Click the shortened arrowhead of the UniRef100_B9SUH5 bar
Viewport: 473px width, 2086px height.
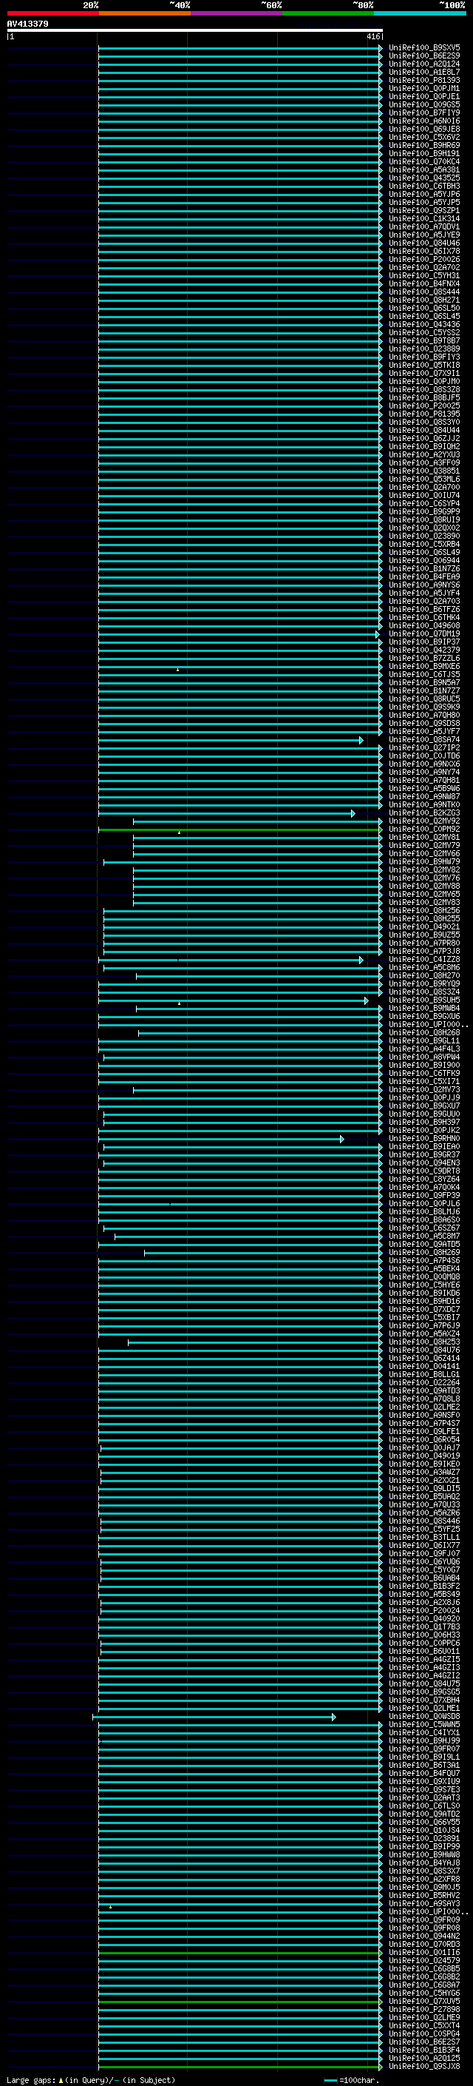click(x=367, y=1001)
